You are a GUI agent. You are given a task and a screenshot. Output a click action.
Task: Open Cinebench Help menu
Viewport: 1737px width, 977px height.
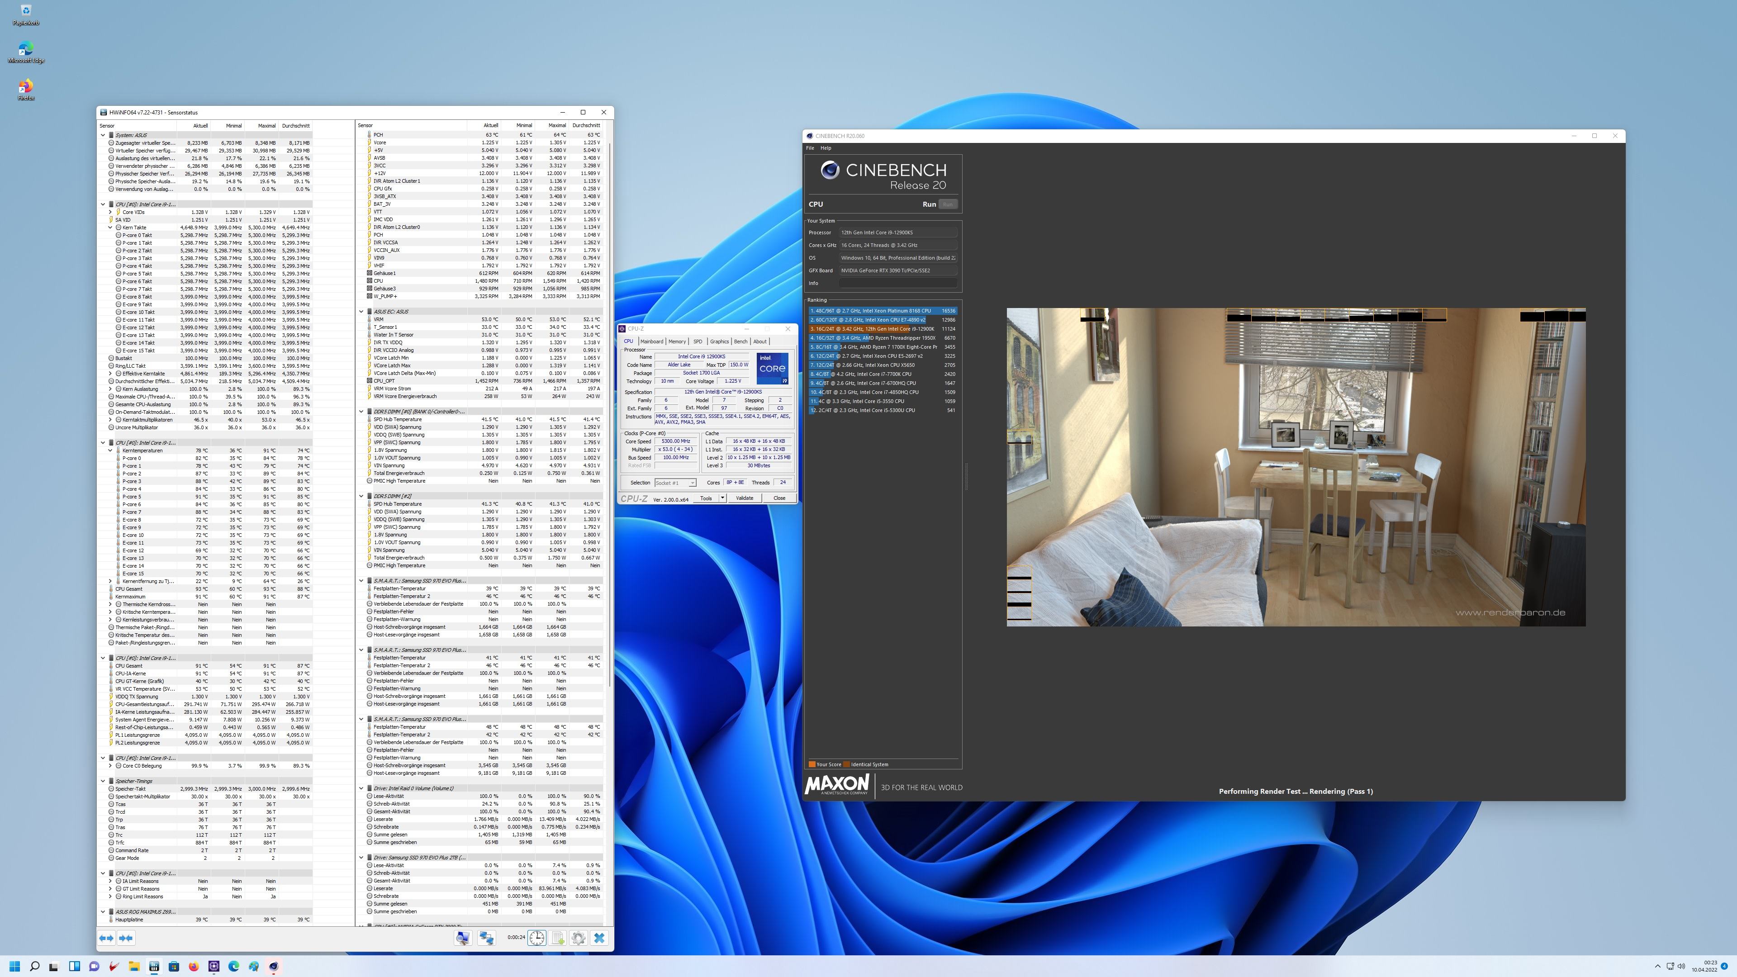tap(826, 147)
